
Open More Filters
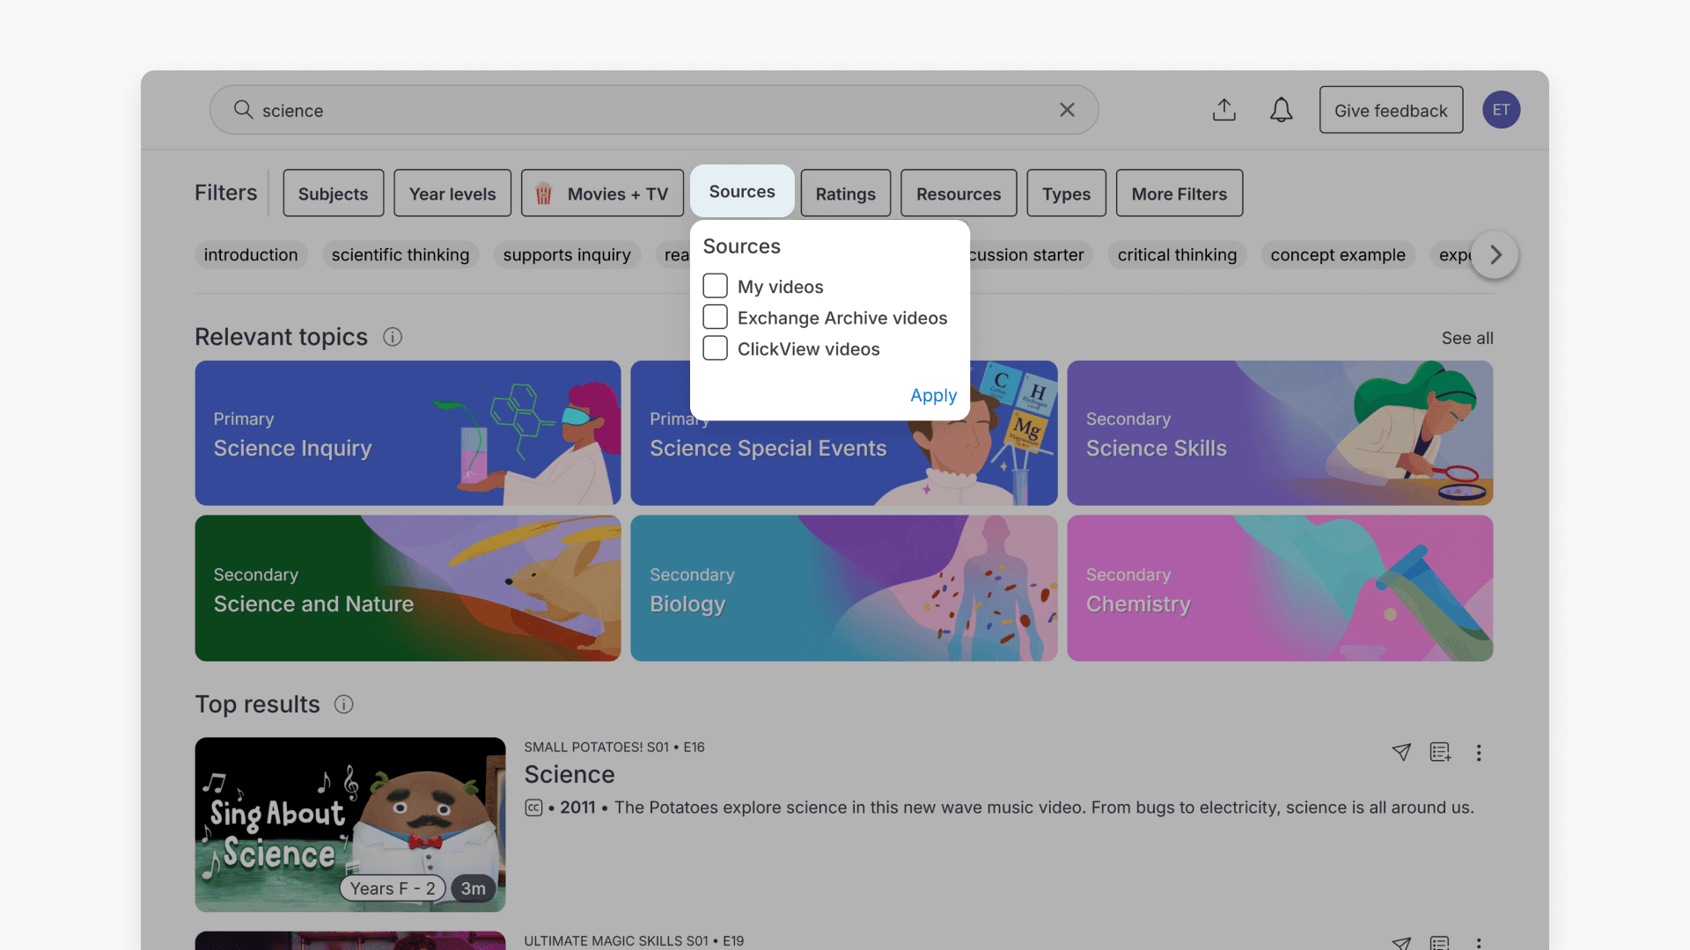tap(1179, 194)
